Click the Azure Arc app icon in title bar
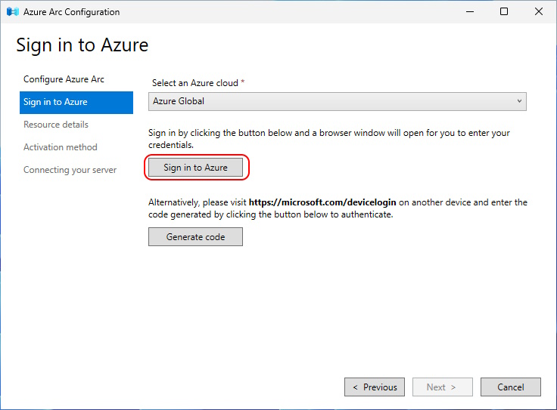The width and height of the screenshot is (557, 410). [x=12, y=11]
